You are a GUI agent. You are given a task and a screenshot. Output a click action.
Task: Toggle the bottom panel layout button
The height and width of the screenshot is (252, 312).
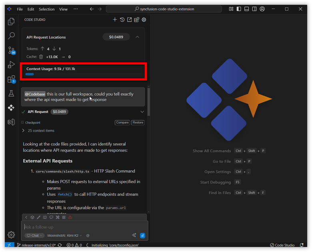[246, 9]
